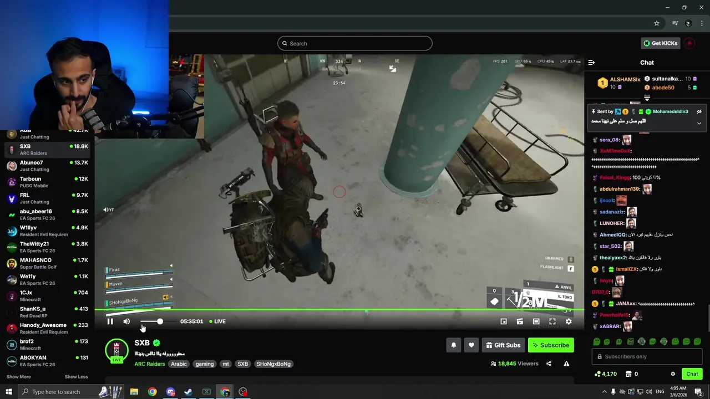Open abu_abeer16 channel in the sidebar

pyautogui.click(x=47, y=214)
